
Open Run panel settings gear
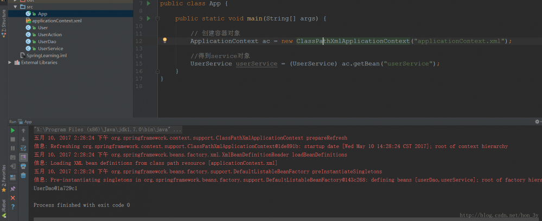537,122
